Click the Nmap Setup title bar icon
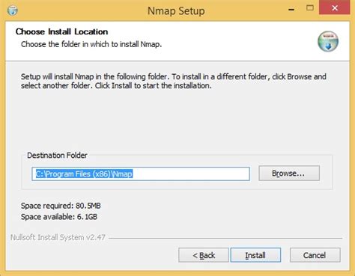The width and height of the screenshot is (355, 276). (13, 10)
